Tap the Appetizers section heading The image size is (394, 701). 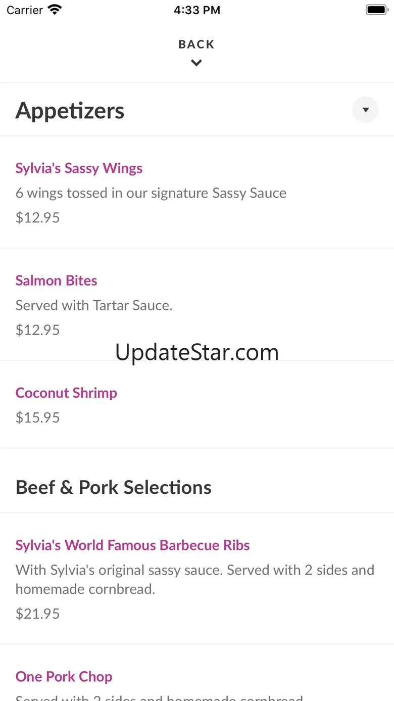[x=70, y=111]
